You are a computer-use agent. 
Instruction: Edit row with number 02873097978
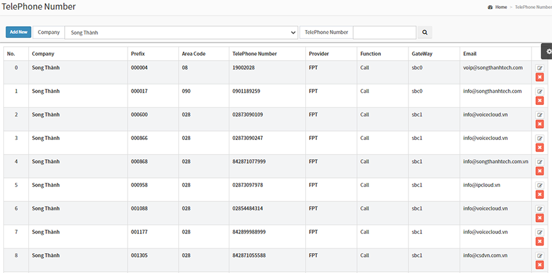[x=539, y=185]
